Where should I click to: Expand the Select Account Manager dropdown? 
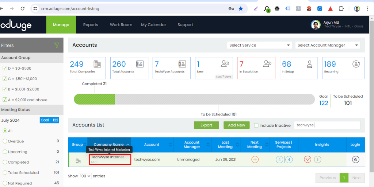(327, 45)
